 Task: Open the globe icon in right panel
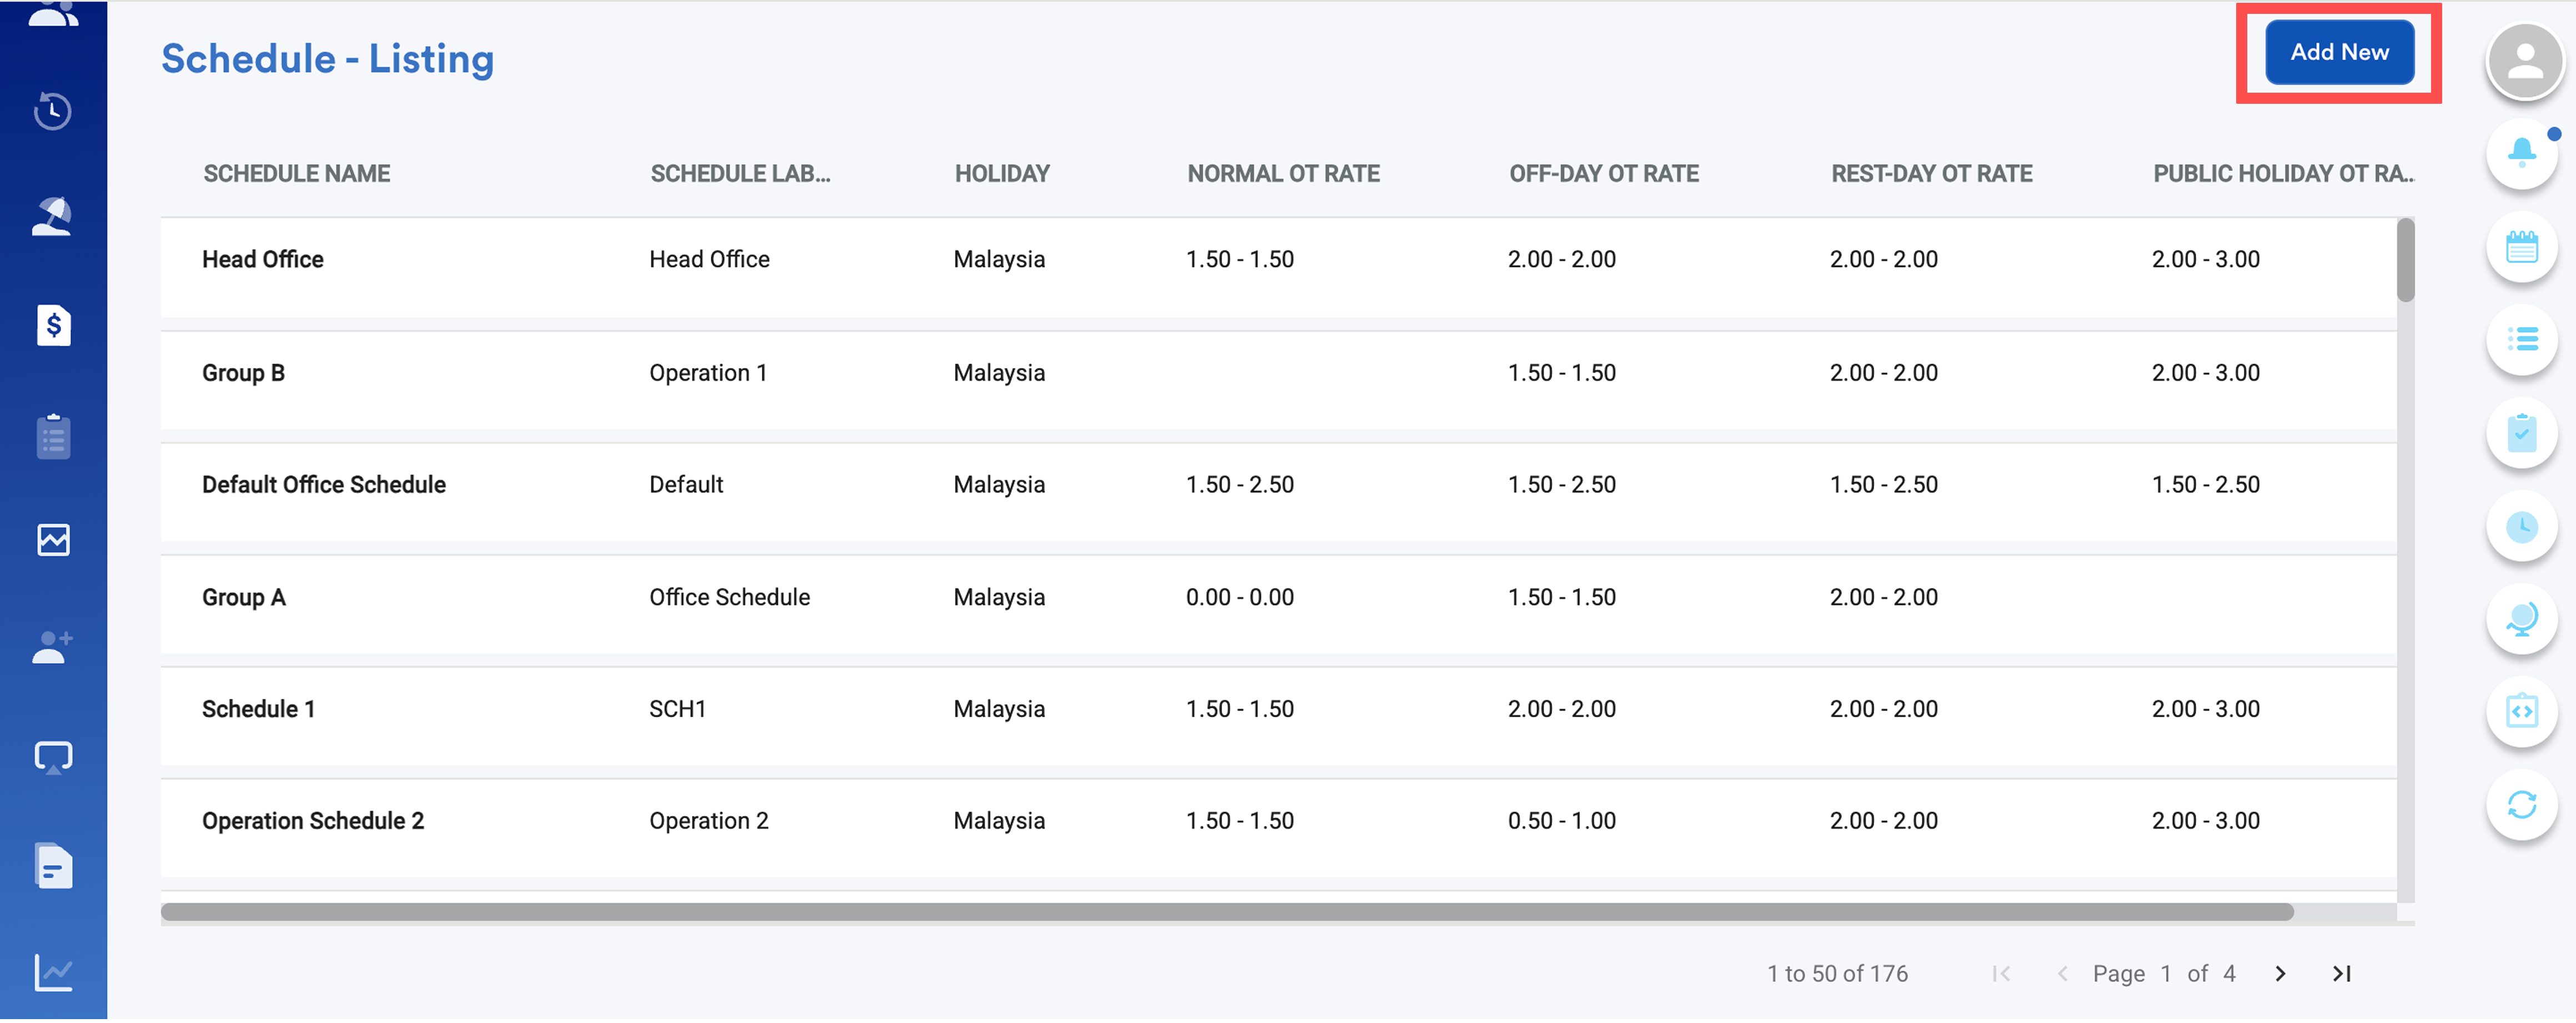[2521, 619]
